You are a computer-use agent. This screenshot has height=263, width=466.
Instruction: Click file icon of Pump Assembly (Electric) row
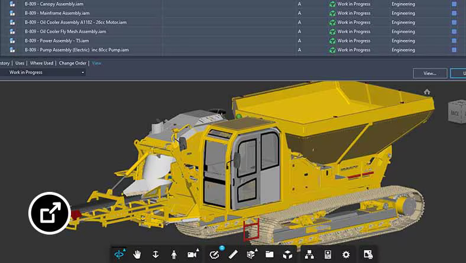(12, 50)
